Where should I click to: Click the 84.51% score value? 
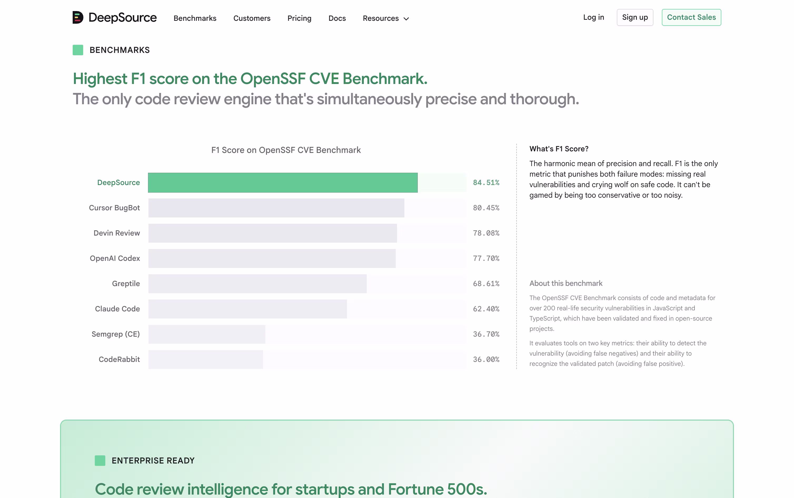pos(486,182)
